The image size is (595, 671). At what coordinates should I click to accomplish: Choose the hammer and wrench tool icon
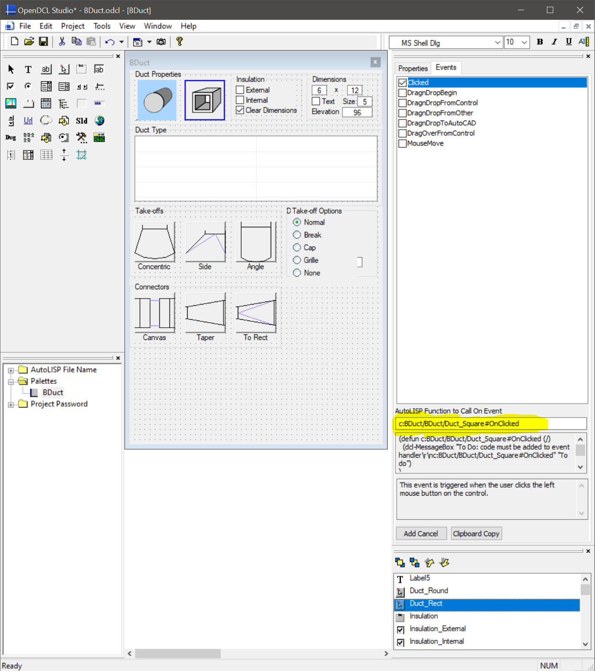click(x=81, y=137)
